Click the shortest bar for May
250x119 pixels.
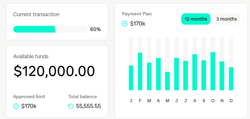pyautogui.click(x=167, y=81)
